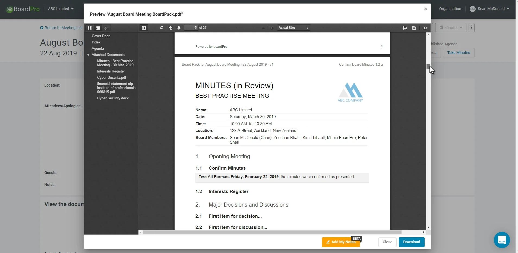The image size is (518, 253).
Task: Click scroll down arrow of PDF viewer
Action: 428,227
